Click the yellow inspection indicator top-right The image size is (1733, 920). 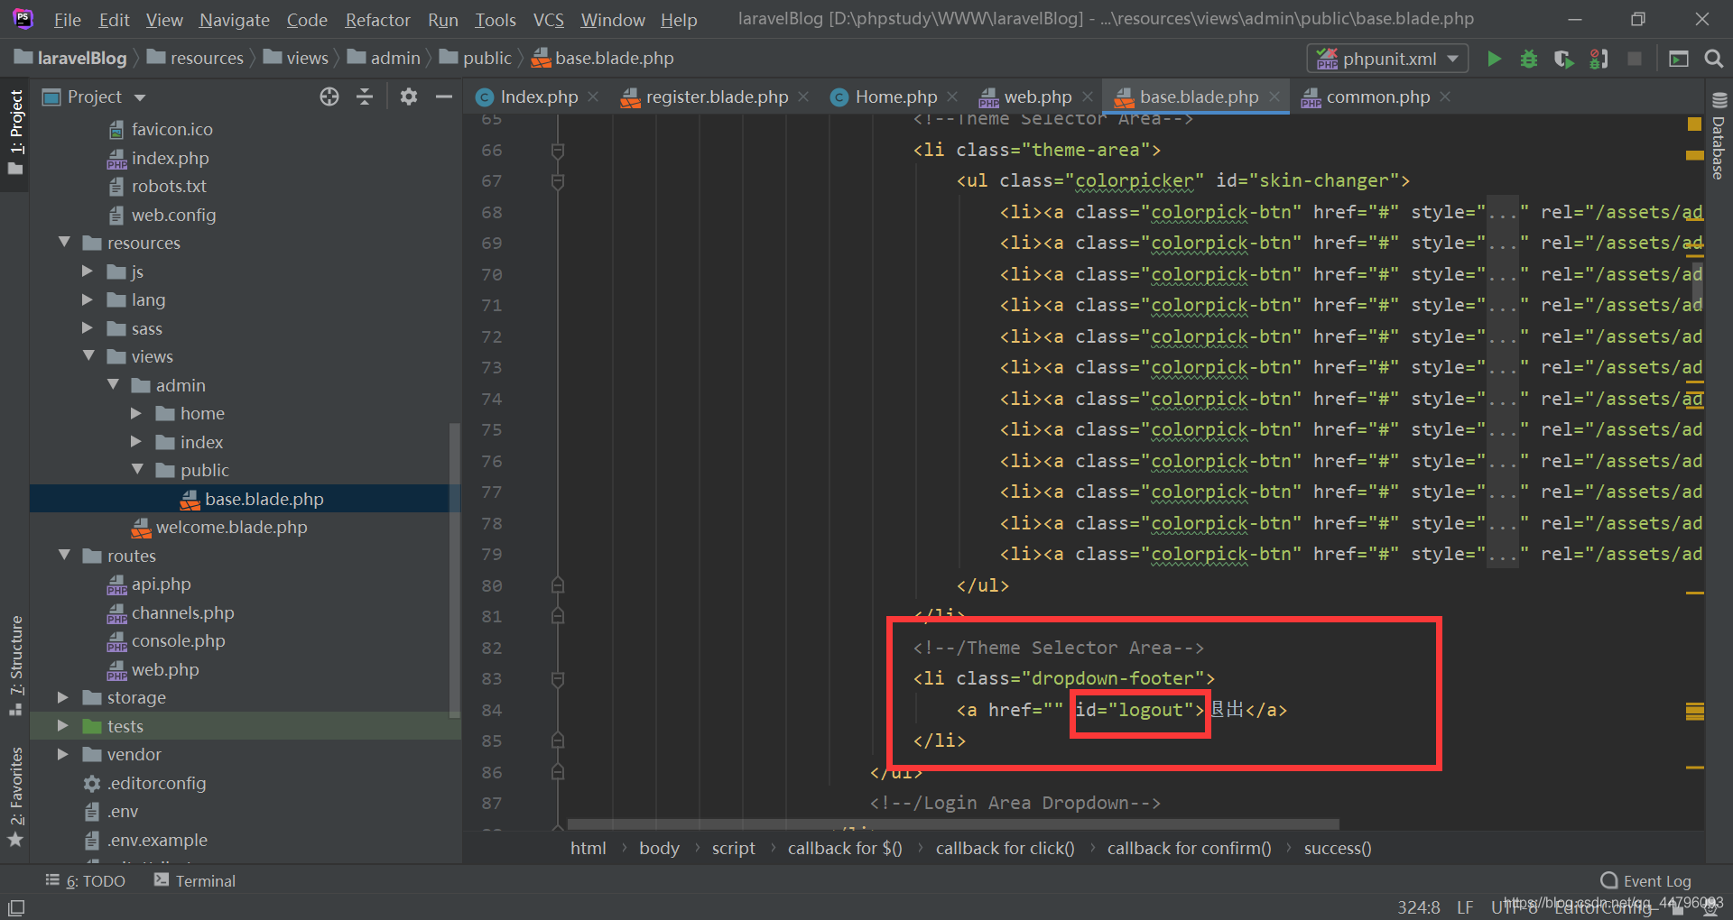pyautogui.click(x=1694, y=124)
